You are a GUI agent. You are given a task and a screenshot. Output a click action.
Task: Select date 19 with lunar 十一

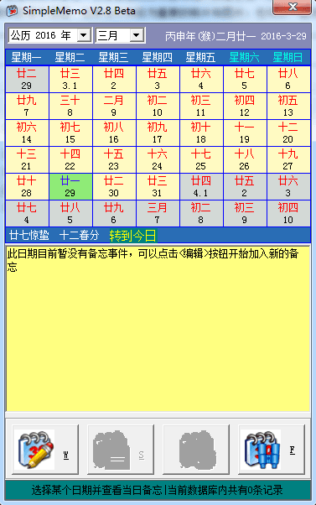pos(245,133)
